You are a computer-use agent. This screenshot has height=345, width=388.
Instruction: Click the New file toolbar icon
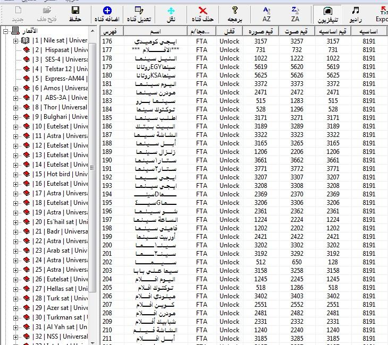(18, 11)
